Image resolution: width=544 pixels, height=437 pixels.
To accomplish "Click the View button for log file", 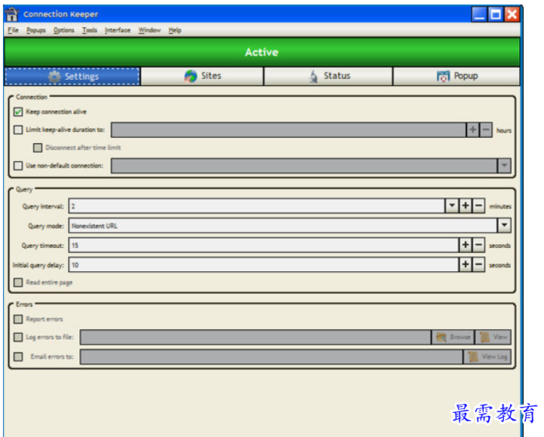I will tap(493, 338).
